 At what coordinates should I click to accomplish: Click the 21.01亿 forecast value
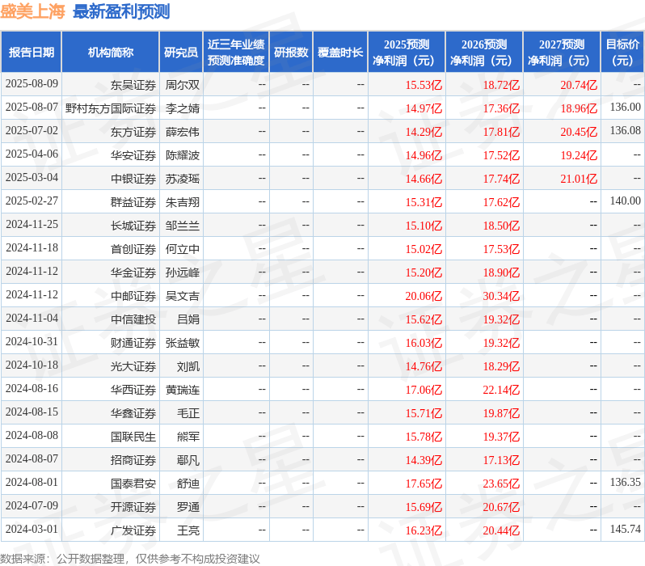[x=579, y=179]
